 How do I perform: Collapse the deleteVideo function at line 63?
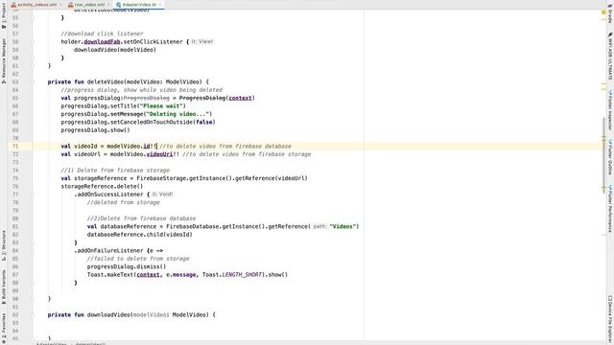[33, 82]
